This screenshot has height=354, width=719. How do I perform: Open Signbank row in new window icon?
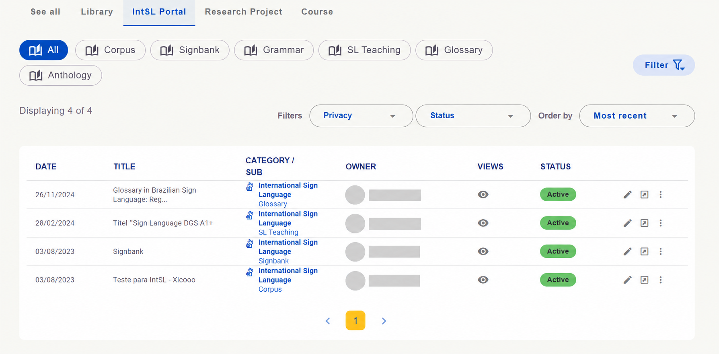(x=644, y=251)
